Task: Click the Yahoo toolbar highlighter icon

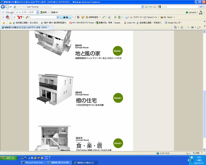Action: click(104, 17)
